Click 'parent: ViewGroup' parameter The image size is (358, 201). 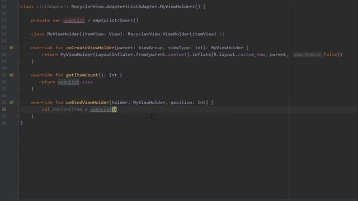click(140, 47)
